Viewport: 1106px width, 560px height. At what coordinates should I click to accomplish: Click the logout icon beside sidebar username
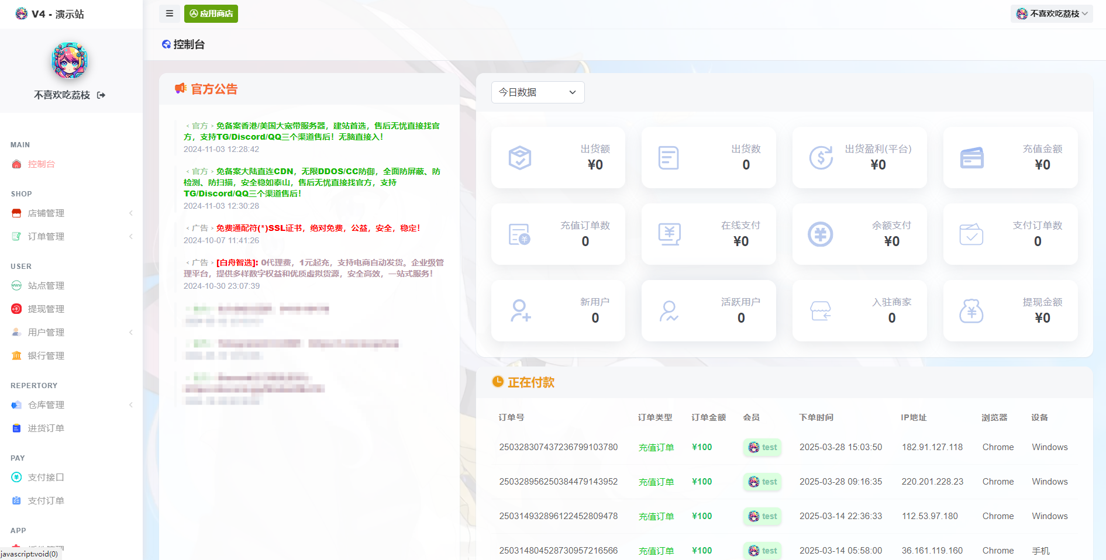pyautogui.click(x=101, y=95)
